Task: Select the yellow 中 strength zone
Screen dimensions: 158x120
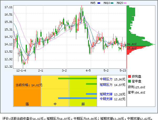Action: pos(55,91)
